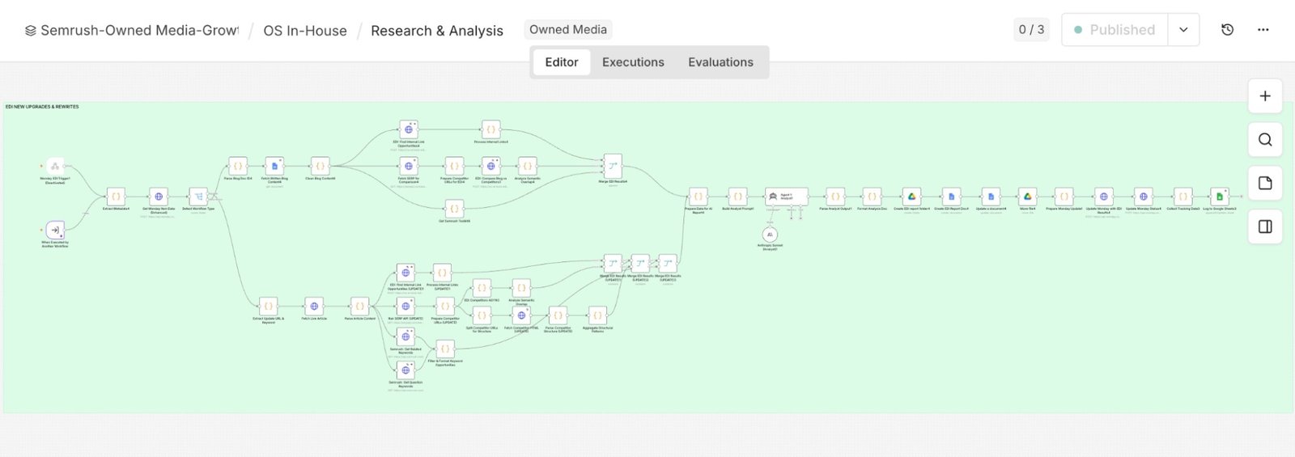This screenshot has height=457, width=1295.
Task: Select the Update a document4 node
Action: click(991, 197)
